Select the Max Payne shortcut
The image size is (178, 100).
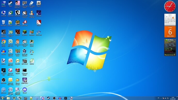click(x=18, y=13)
